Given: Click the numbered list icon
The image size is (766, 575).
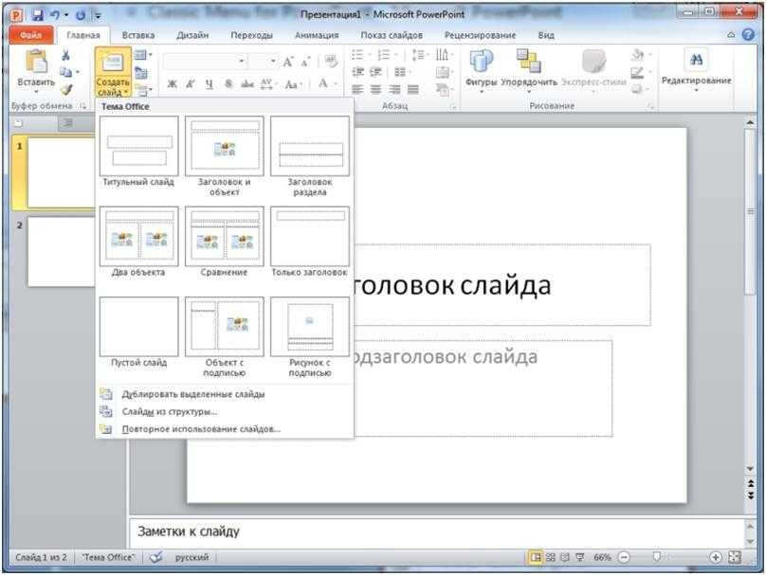Looking at the screenshot, I should [x=385, y=55].
